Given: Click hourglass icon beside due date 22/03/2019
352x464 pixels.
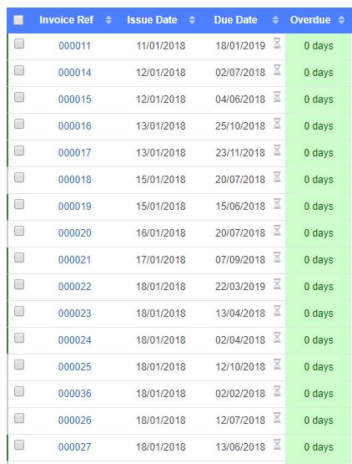Looking at the screenshot, I should coord(277,283).
